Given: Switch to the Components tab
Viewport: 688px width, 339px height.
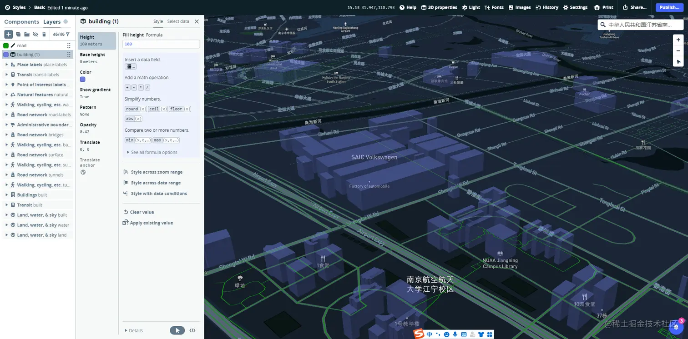Looking at the screenshot, I should 21,22.
